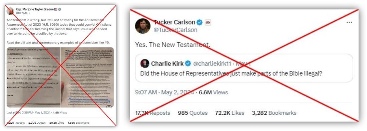This screenshot has width=367, height=131.
Task: Open the 3,282 Bookmarks count
Action: pyautogui.click(x=274, y=113)
